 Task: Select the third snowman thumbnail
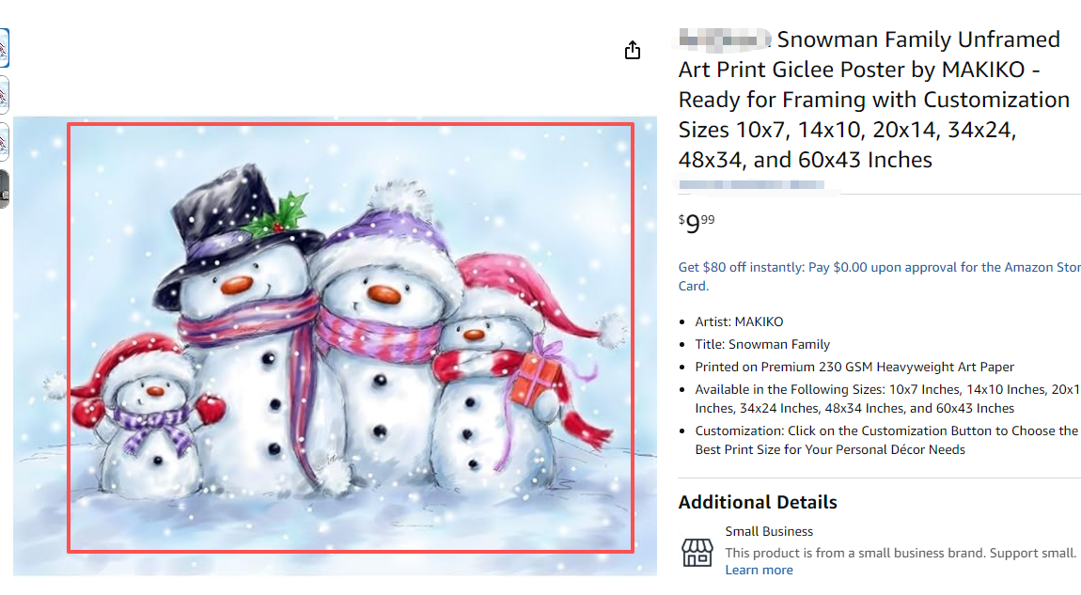[x=4, y=141]
